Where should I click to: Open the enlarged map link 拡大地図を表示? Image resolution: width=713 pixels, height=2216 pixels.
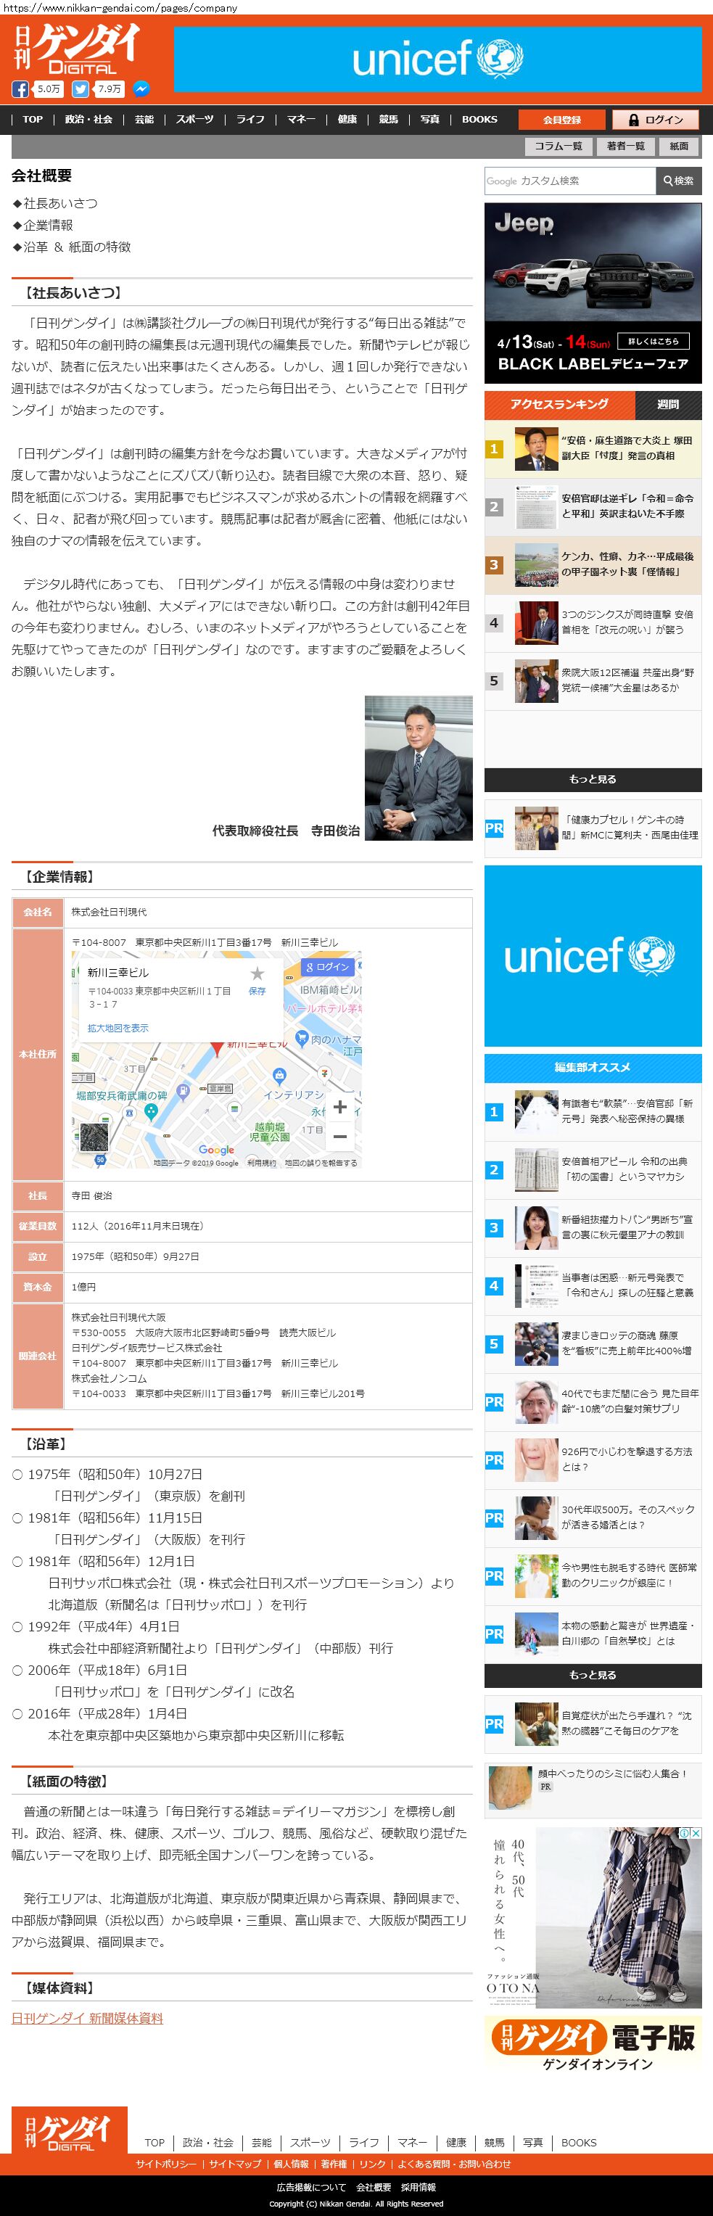[118, 1028]
